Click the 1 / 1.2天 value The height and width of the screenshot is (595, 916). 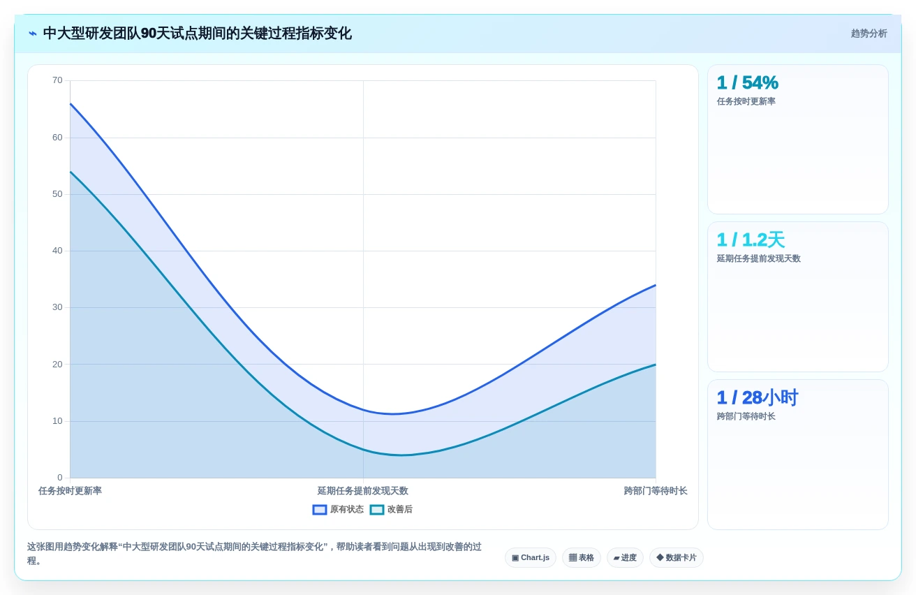751,240
